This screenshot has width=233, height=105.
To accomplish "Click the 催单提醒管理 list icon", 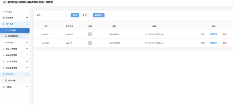I will [x=4, y=55].
